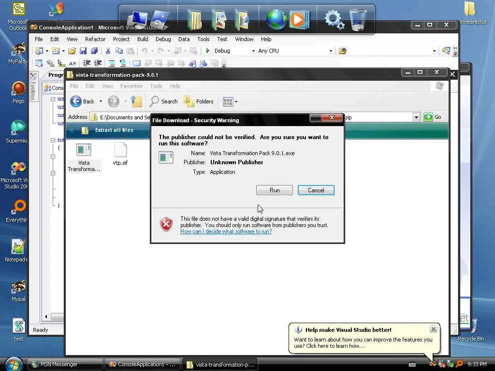Click Save All icon in Visual Studio toolbar
The width and height of the screenshot is (495, 371).
[94, 51]
